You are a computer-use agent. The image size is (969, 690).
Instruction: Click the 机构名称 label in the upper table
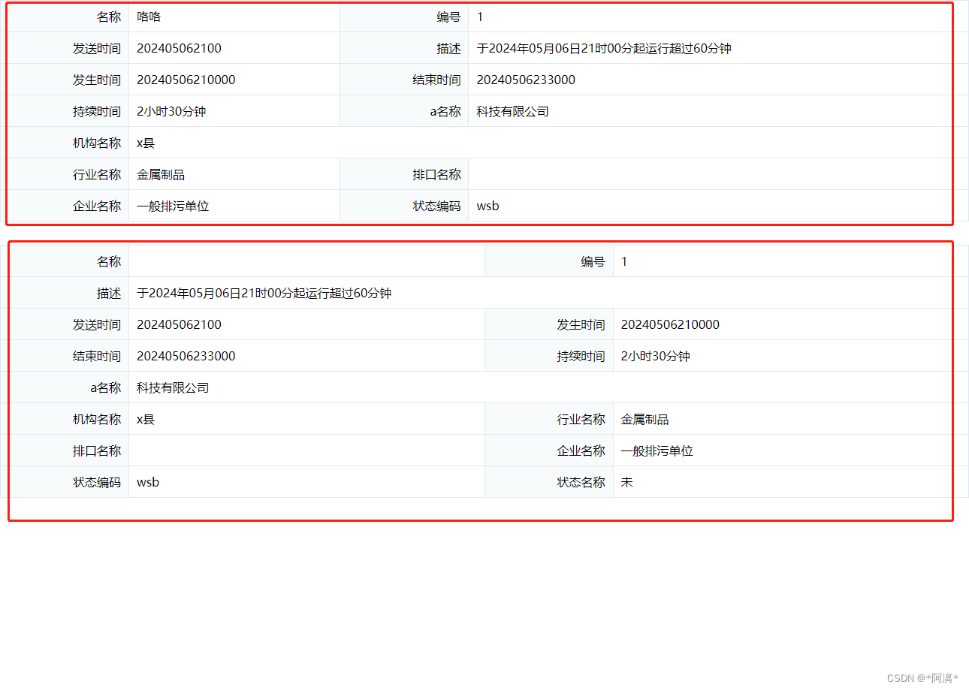(97, 143)
